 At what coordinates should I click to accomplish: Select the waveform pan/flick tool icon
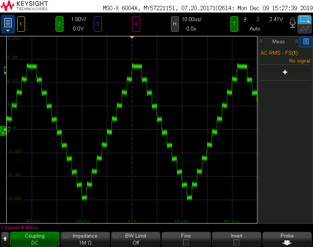point(305,29)
